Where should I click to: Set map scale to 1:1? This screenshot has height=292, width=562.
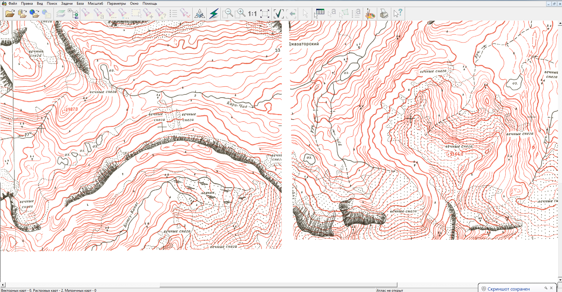pos(252,14)
